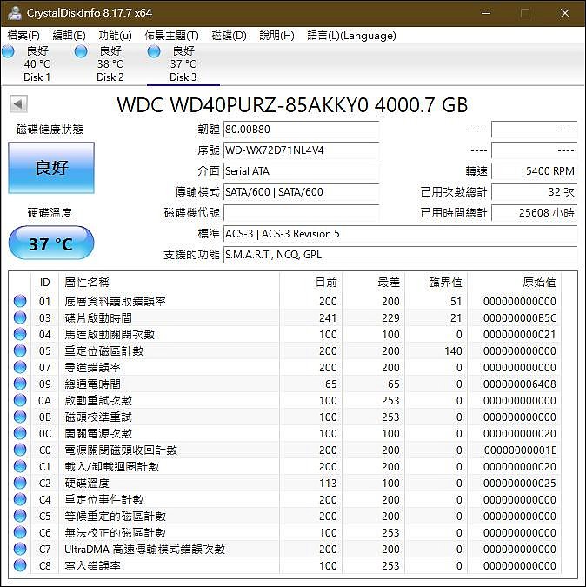
Task: Click the Disk 3 blue status orb
Action: (x=154, y=51)
